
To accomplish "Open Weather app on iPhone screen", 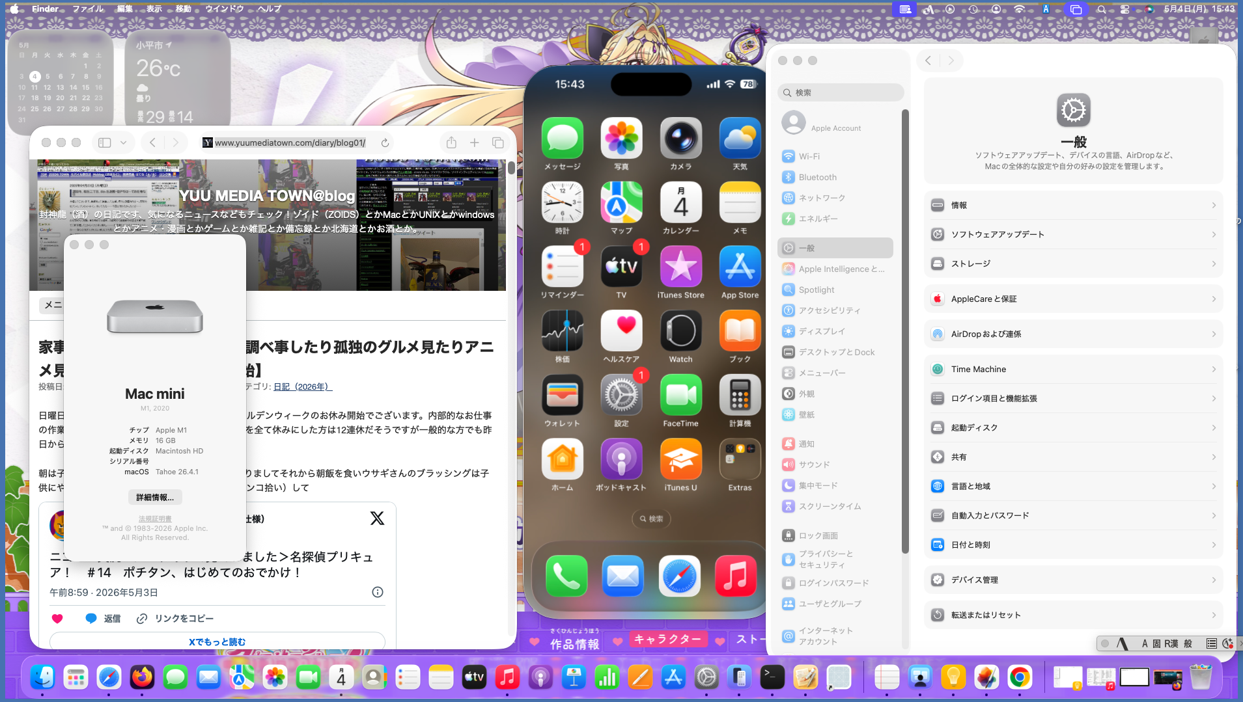I will [x=740, y=138].
